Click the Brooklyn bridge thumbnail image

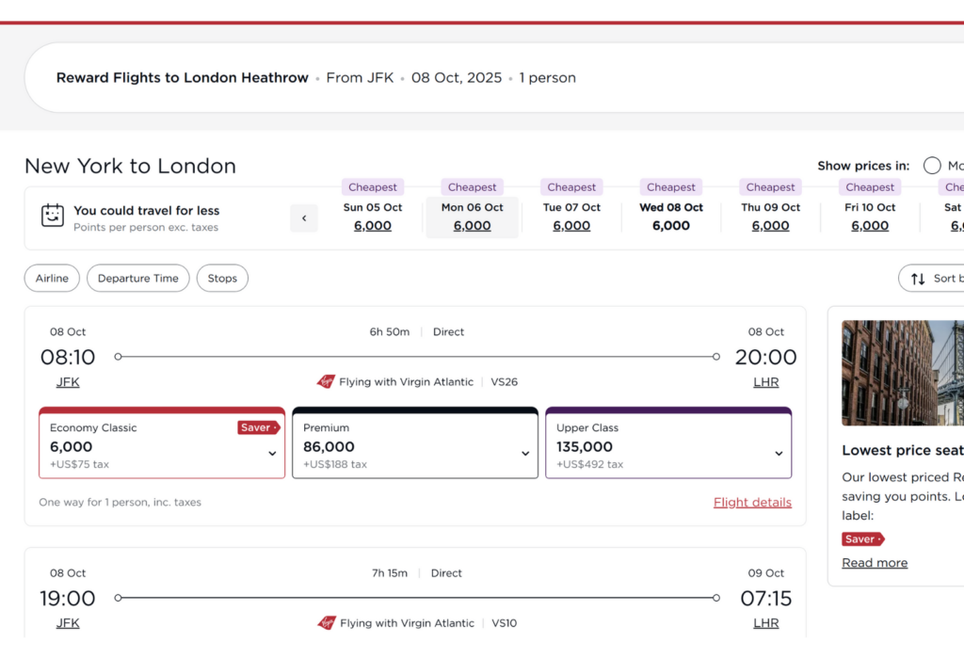click(903, 373)
